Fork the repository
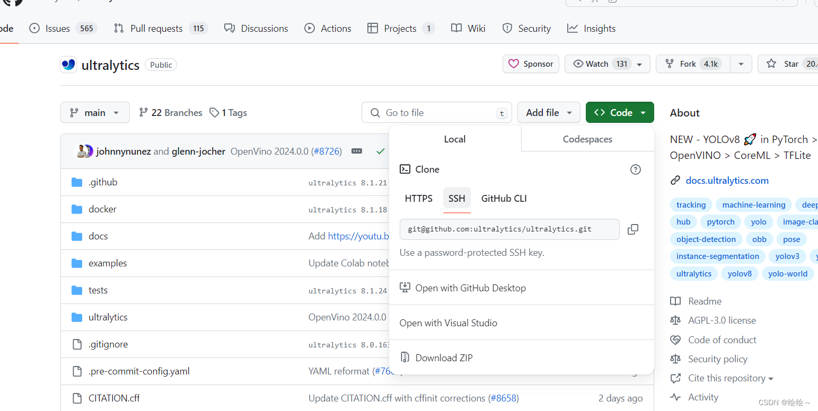 point(693,64)
